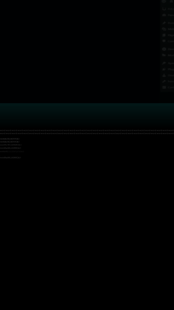Open the Mídia media library icon

pos(164,29)
